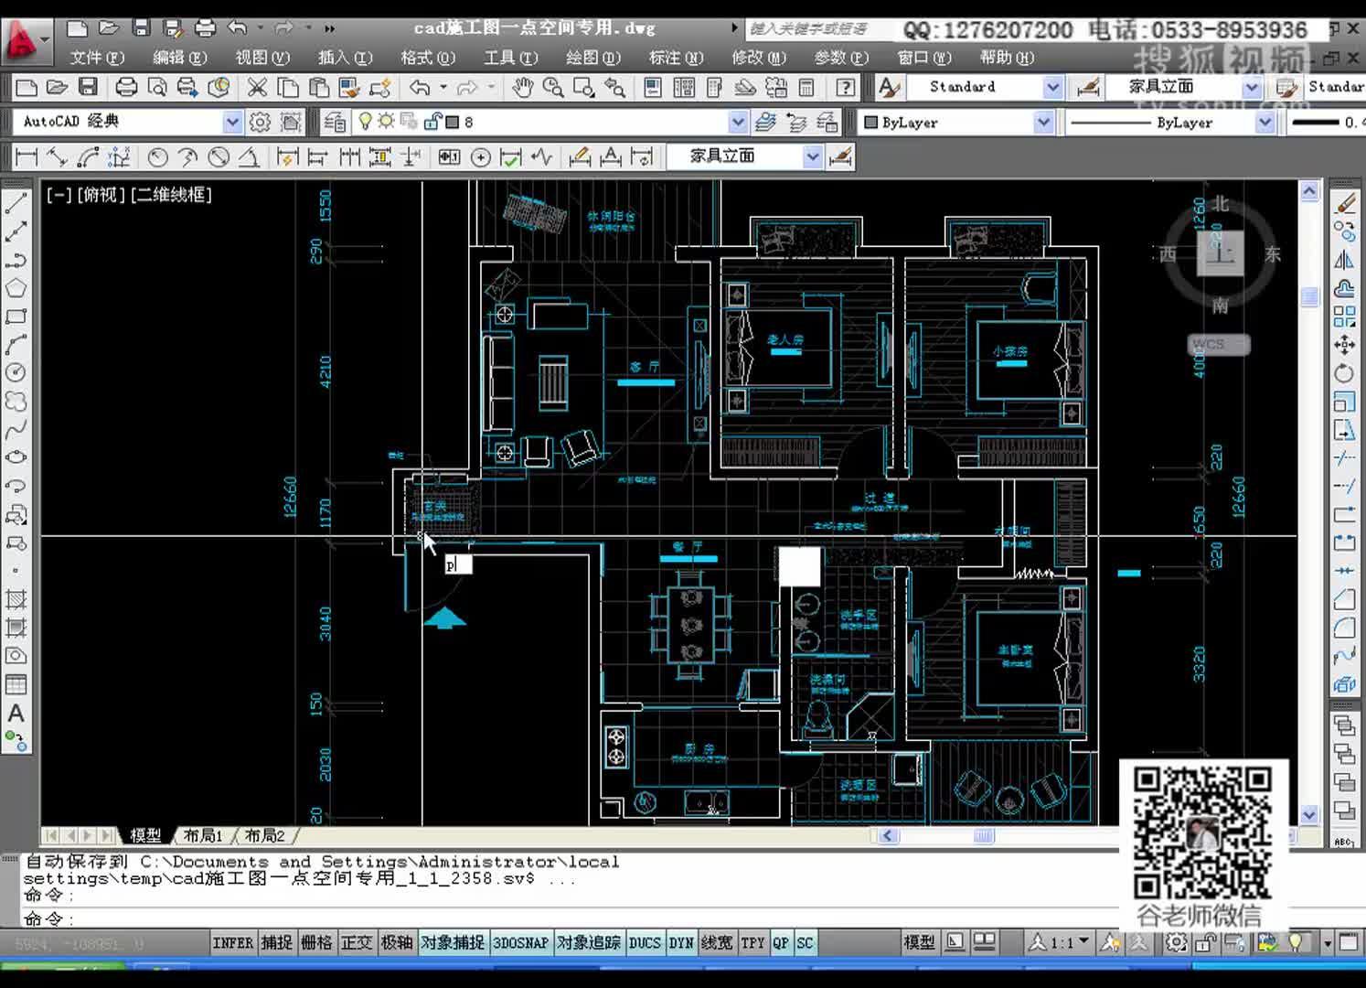
Task: Enable 正交 mode on the status bar
Action: click(x=357, y=942)
